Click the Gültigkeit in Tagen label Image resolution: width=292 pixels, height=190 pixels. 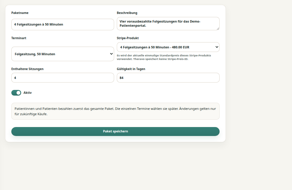tap(131, 69)
